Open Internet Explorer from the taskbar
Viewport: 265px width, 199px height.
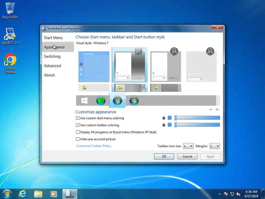point(23,194)
